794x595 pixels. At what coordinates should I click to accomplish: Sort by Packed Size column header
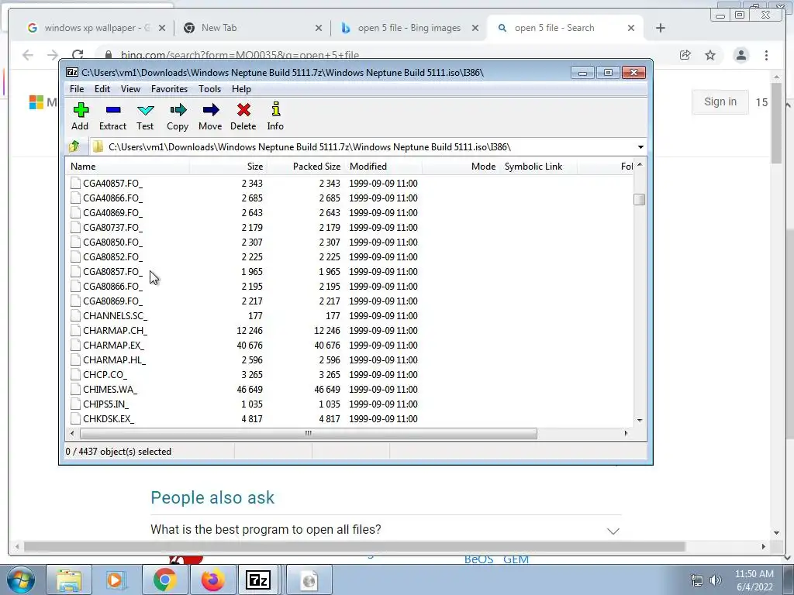tap(306, 167)
